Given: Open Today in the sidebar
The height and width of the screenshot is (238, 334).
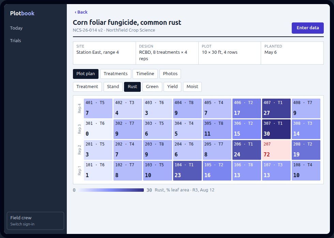Looking at the screenshot, I should [16, 28].
